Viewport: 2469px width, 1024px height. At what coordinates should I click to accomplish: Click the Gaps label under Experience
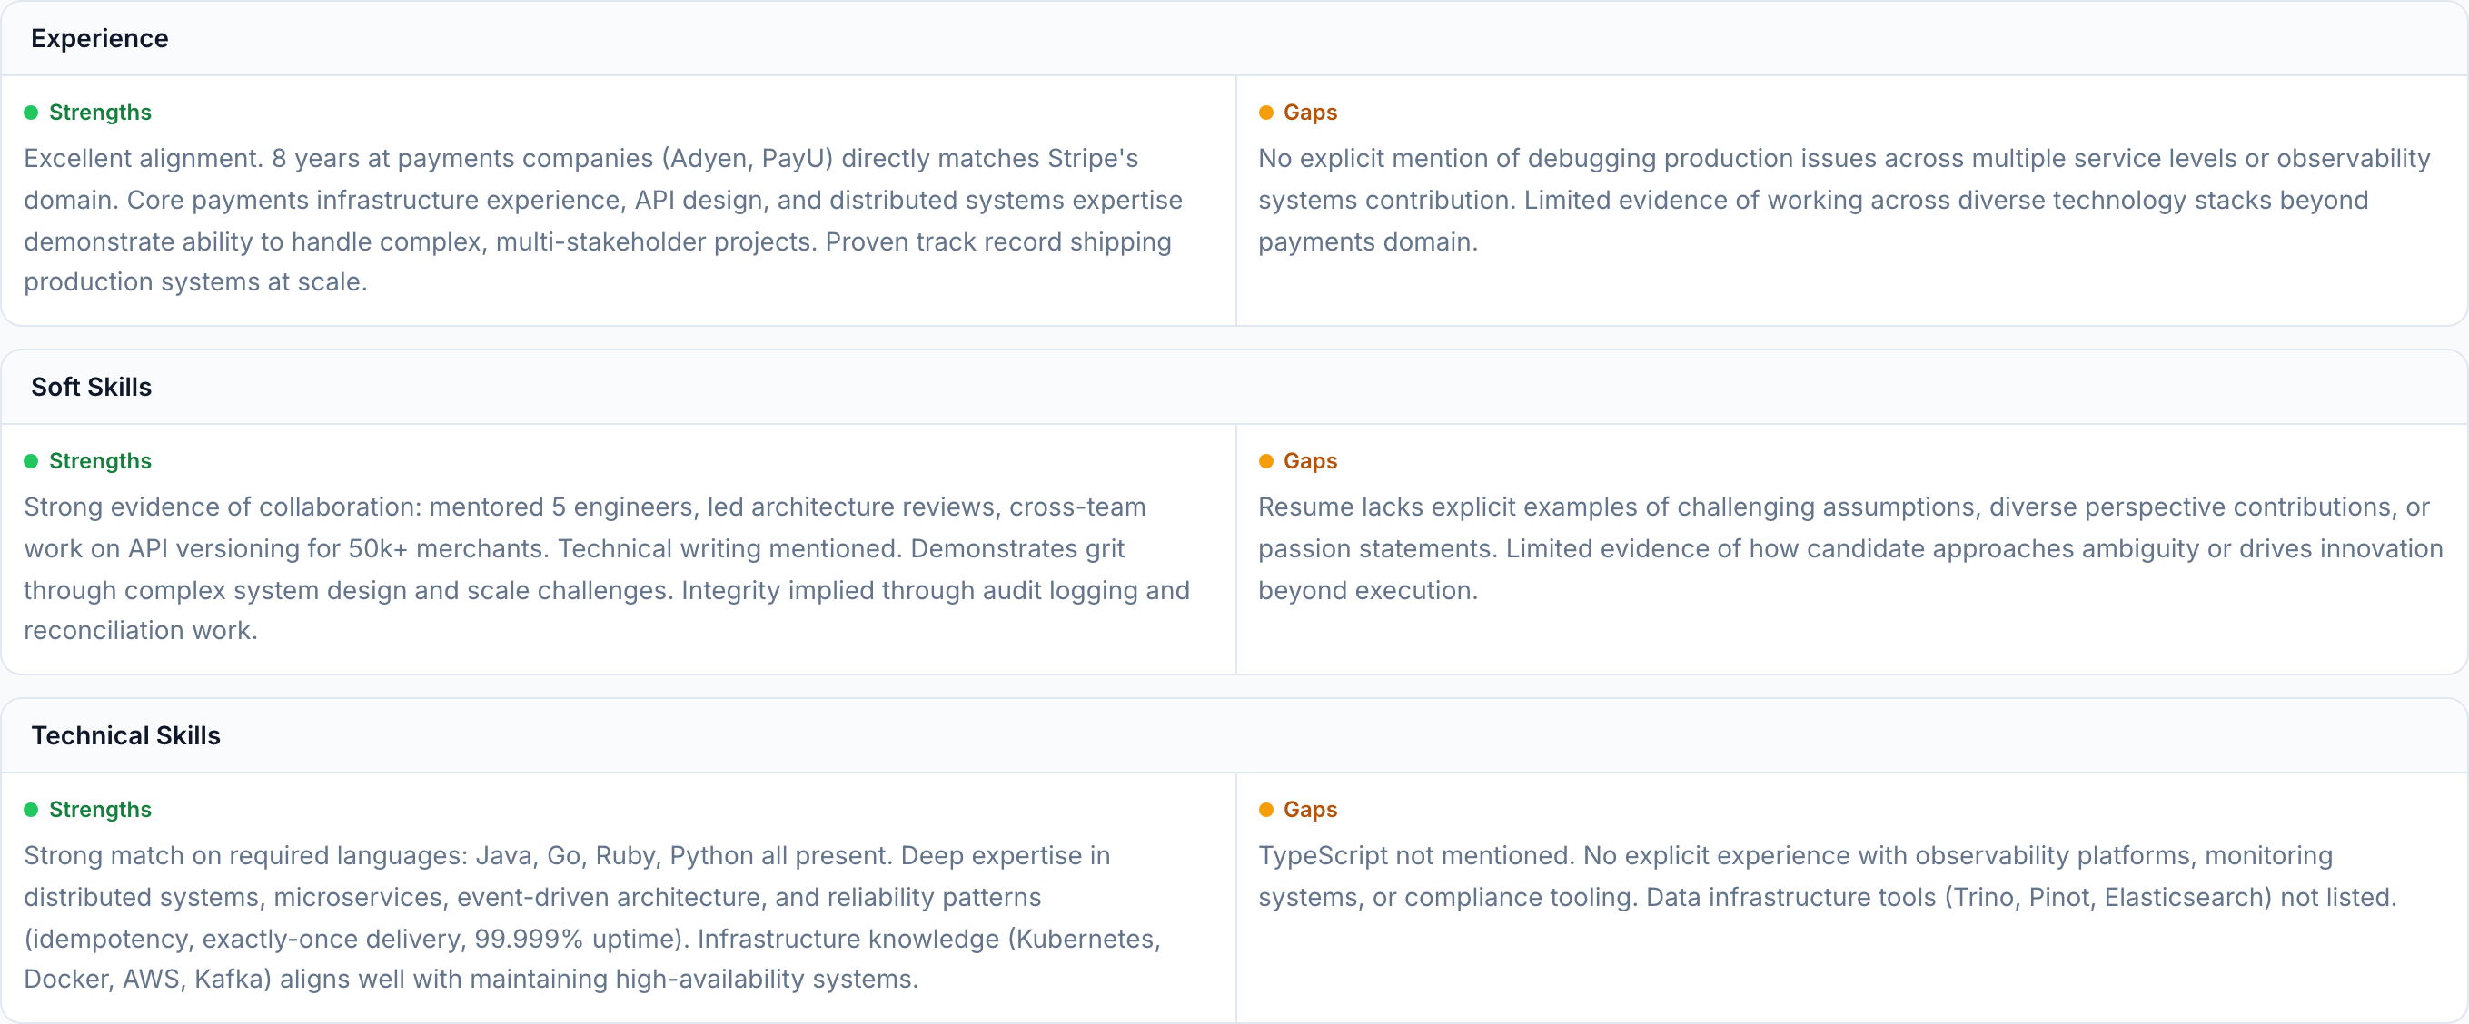[x=1309, y=113]
